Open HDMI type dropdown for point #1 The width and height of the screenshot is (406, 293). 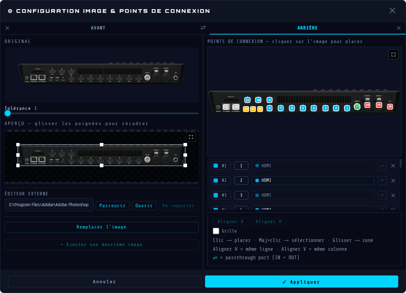(x=313, y=166)
